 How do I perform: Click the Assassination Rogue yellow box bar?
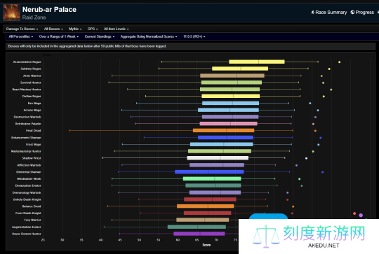click(x=257, y=62)
